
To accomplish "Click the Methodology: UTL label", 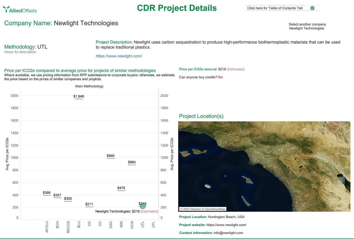I will pyautogui.click(x=26, y=47).
